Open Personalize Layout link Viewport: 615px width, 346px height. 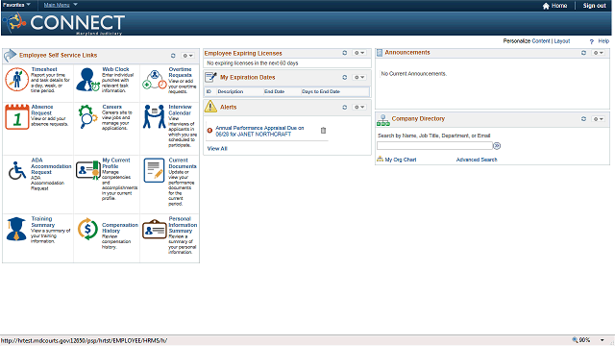point(562,41)
